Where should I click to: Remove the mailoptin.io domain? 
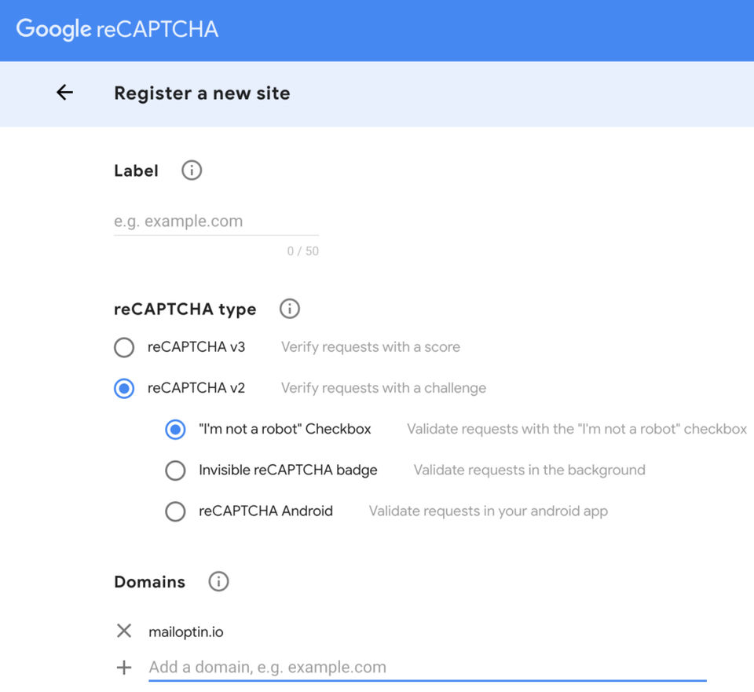pos(124,631)
